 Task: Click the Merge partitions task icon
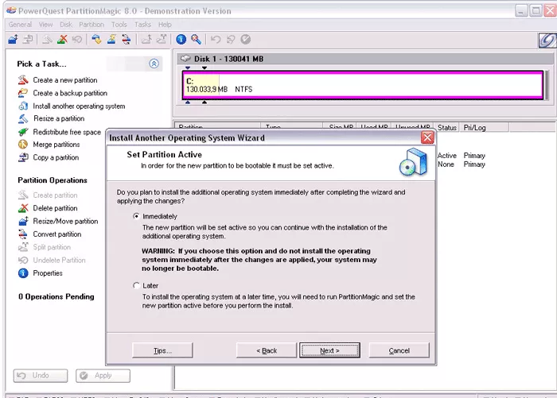click(23, 145)
